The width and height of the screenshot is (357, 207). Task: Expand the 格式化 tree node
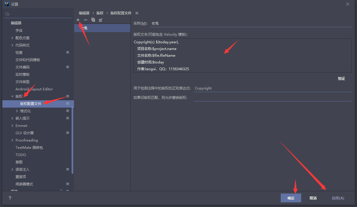[17, 111]
